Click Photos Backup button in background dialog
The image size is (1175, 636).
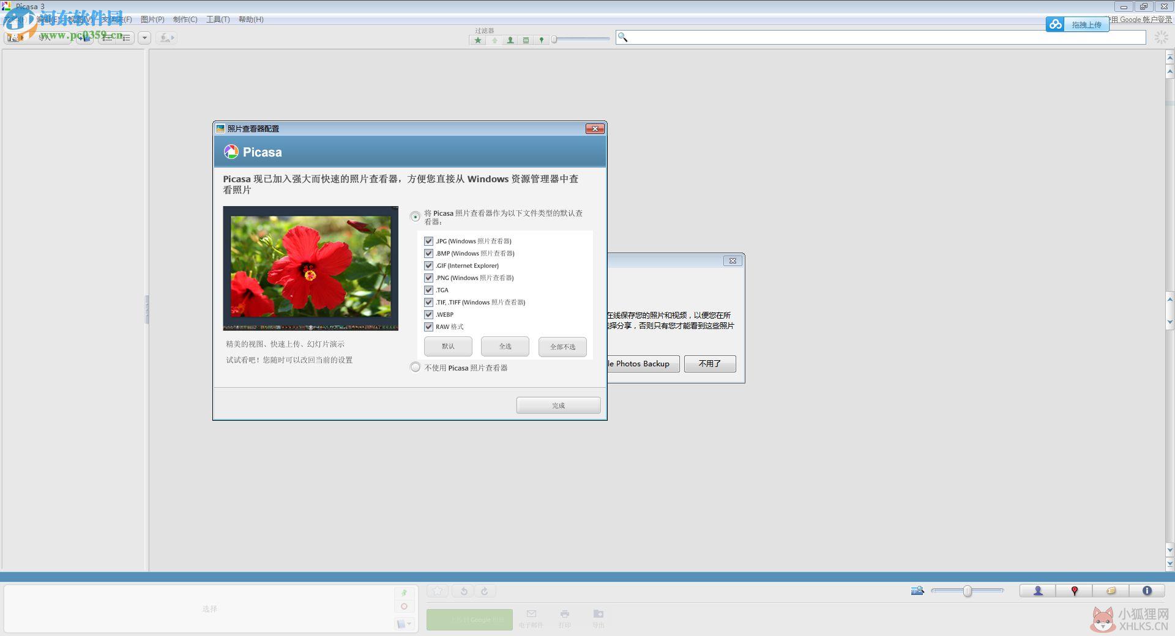coord(643,363)
